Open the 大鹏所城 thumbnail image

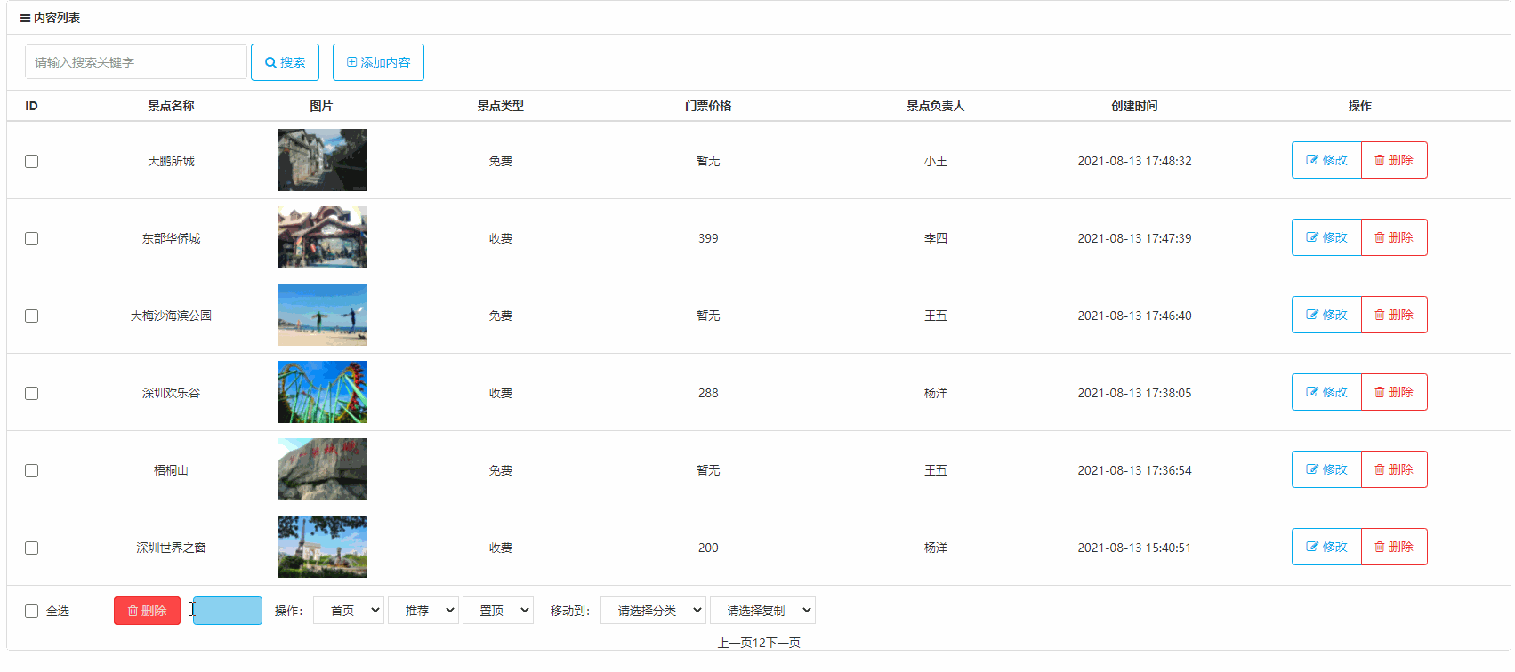coord(322,160)
